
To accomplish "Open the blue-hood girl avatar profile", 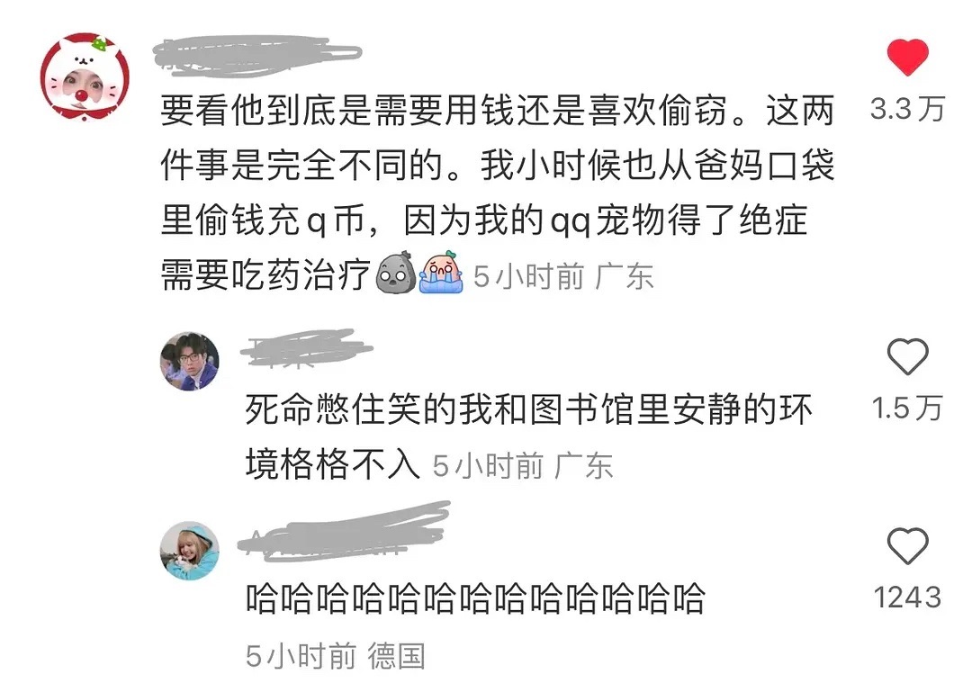I will [x=190, y=551].
